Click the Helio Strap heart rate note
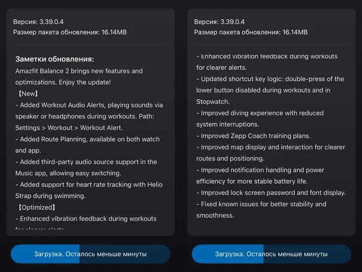 pos(88,190)
